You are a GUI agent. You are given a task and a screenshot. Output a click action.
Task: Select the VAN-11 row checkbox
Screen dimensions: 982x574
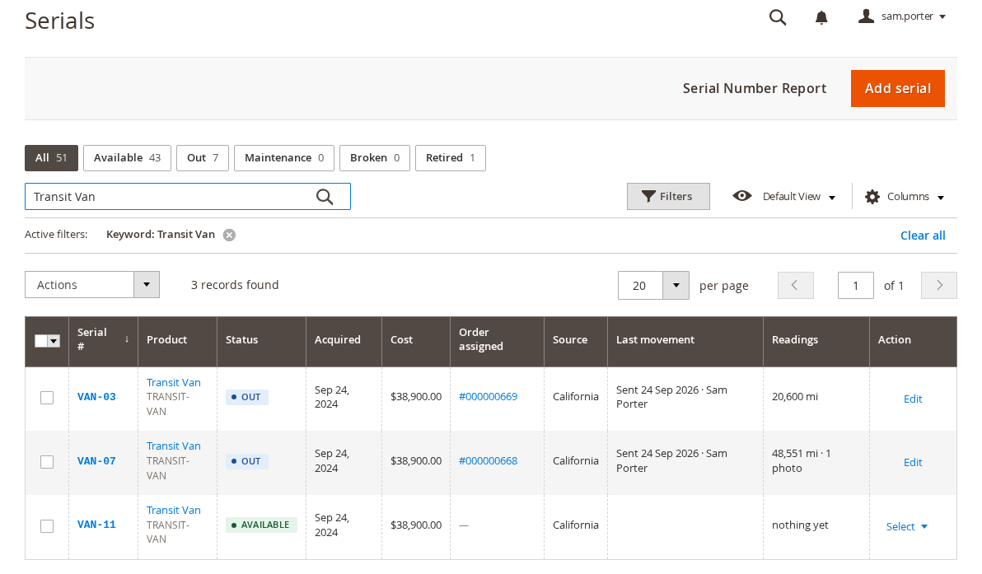47,525
